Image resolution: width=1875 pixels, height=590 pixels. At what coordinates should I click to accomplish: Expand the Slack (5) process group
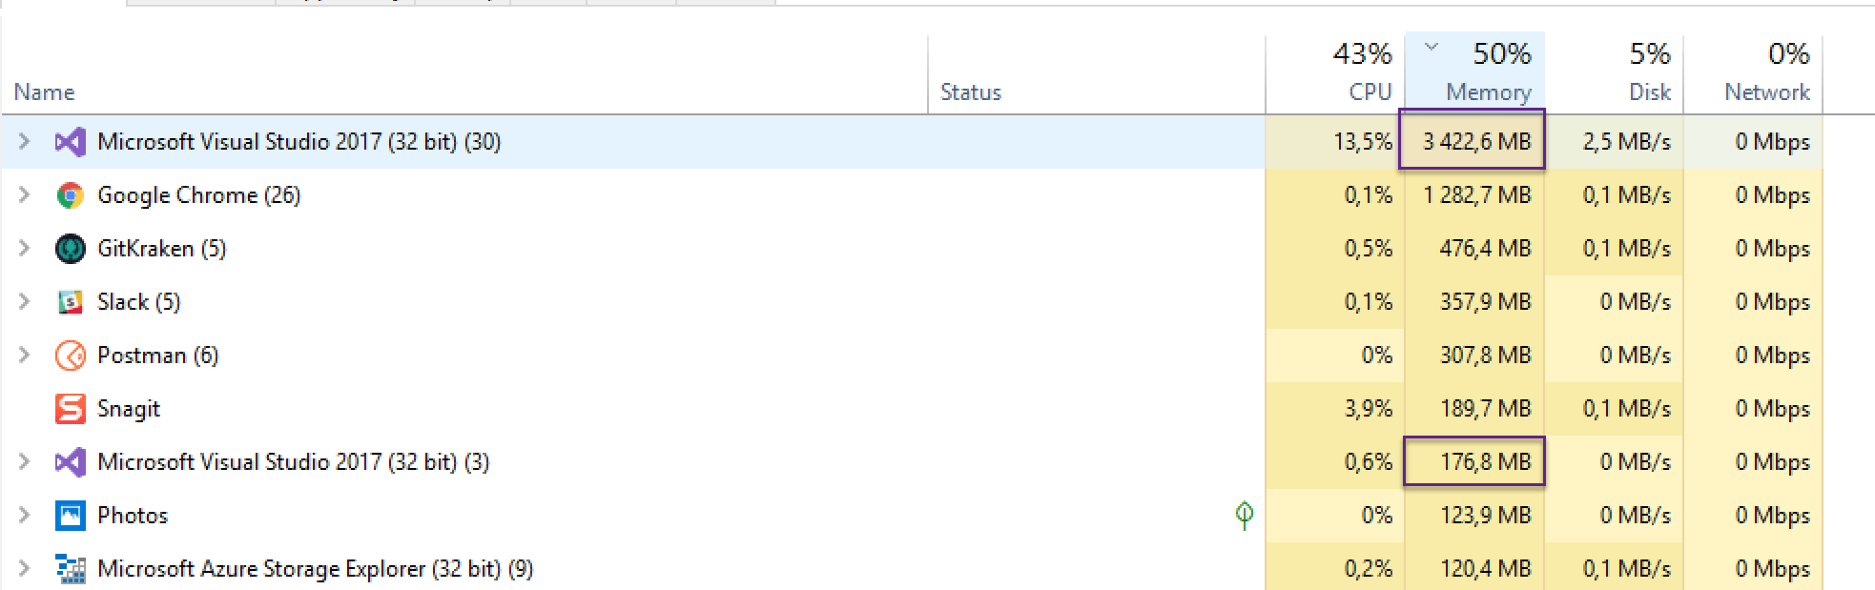click(x=24, y=302)
